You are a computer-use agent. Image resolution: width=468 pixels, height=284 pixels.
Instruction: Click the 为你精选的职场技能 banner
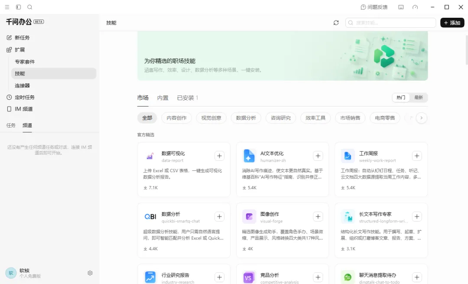pyautogui.click(x=283, y=56)
